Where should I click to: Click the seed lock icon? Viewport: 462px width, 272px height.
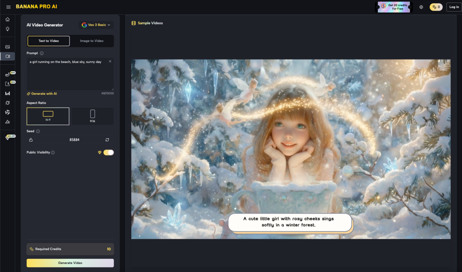pos(31,140)
